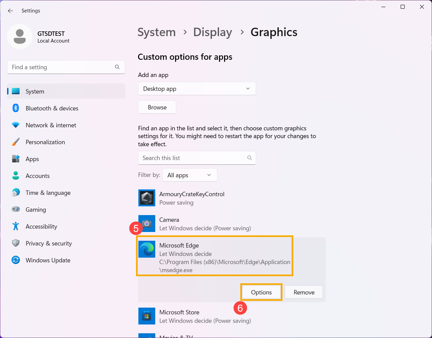Select the ArmouryCrateKeyControl app icon
Viewport: 432px width, 338px height.
147,198
